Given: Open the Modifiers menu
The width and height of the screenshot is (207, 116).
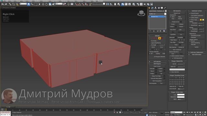Looking at the screenshot, I should (37, 1).
